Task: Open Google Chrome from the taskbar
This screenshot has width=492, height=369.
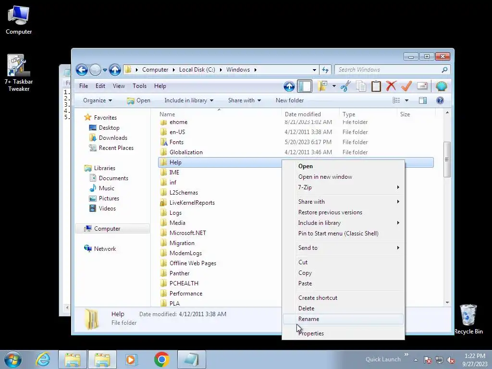Action: click(x=161, y=359)
